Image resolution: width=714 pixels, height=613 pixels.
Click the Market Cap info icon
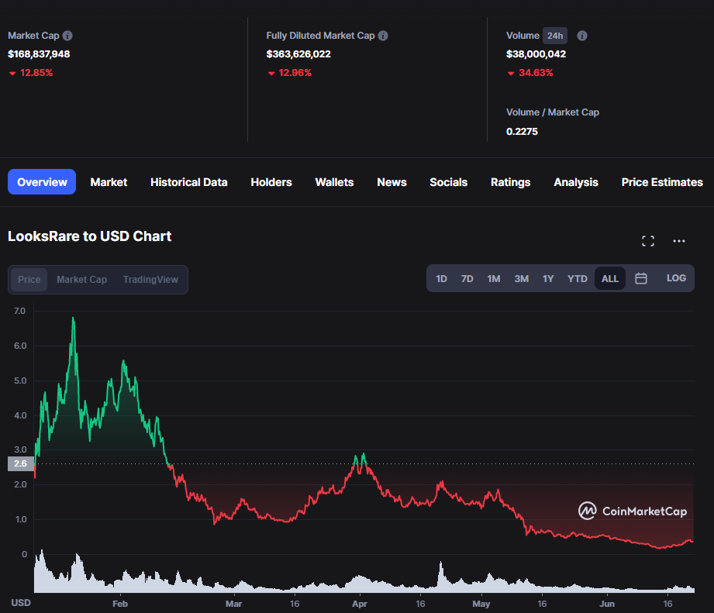67,36
